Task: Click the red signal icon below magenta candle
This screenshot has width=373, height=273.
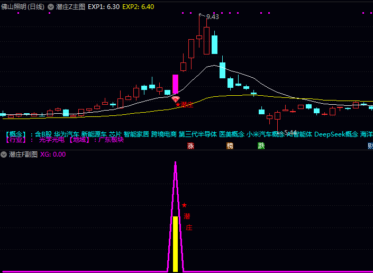Action: [175, 99]
